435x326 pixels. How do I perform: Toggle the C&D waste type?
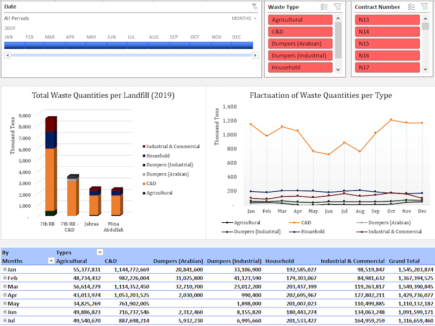(x=300, y=32)
